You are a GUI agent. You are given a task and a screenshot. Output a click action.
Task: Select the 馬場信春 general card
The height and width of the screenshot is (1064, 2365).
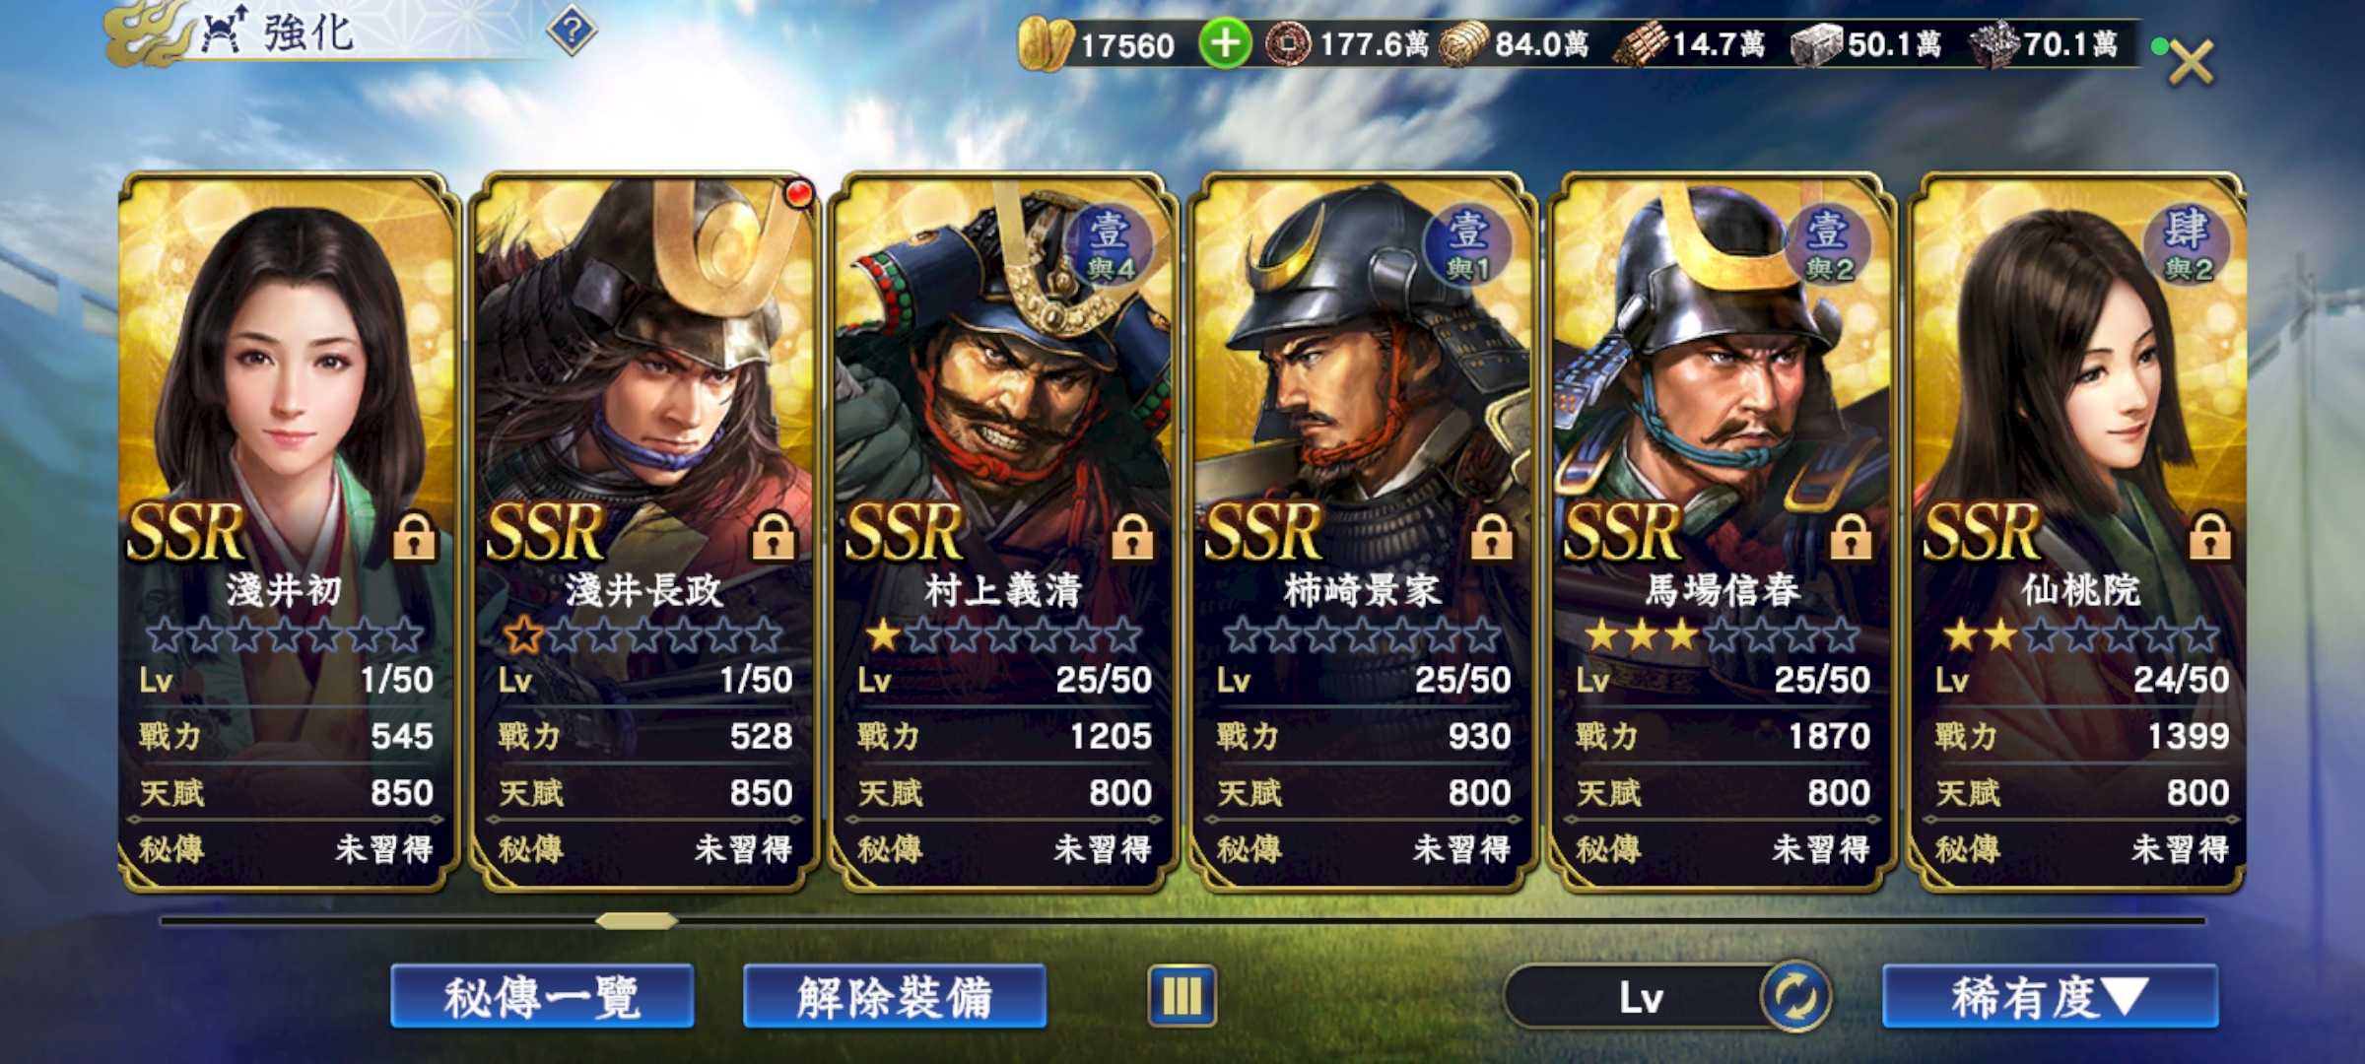tap(1722, 532)
